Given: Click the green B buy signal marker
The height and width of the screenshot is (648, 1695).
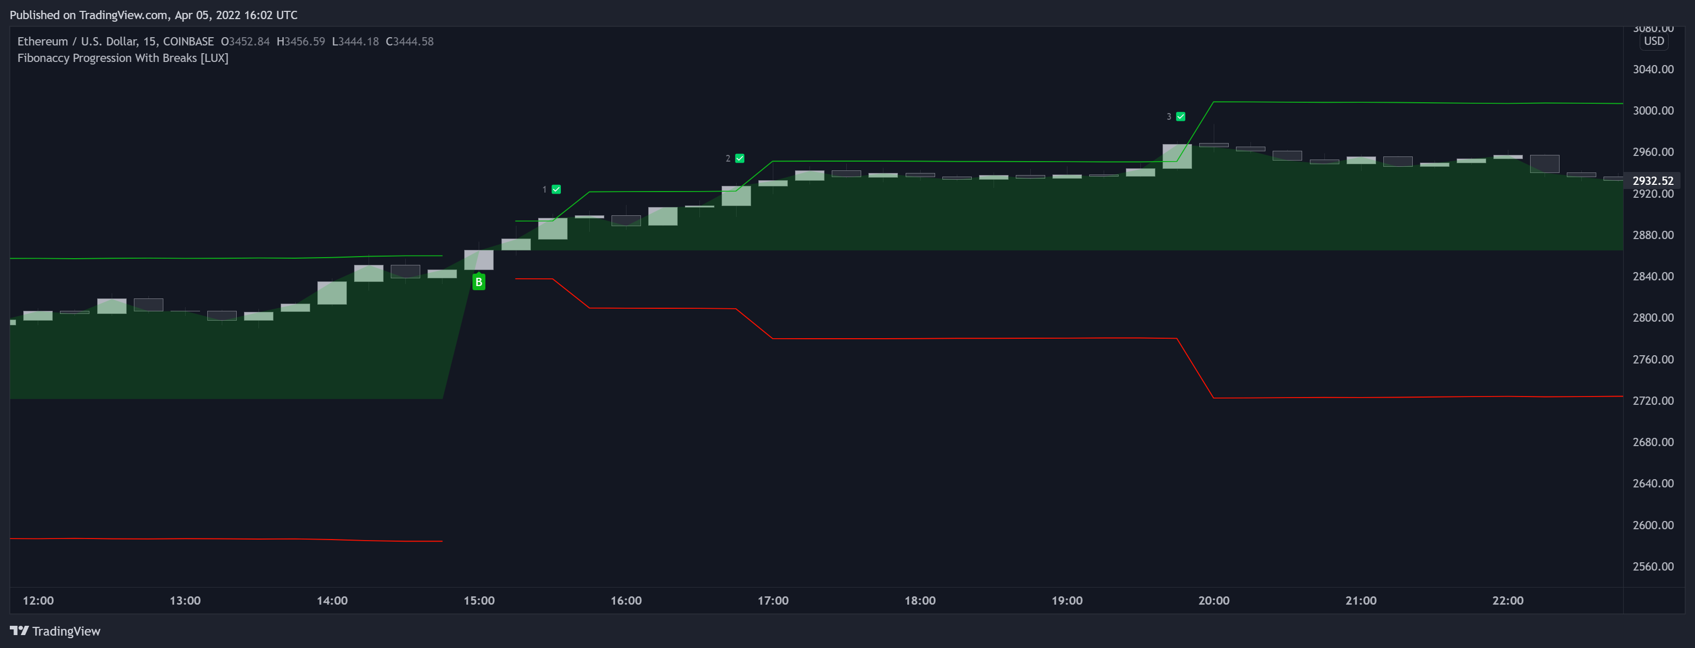Looking at the screenshot, I should point(478,282).
